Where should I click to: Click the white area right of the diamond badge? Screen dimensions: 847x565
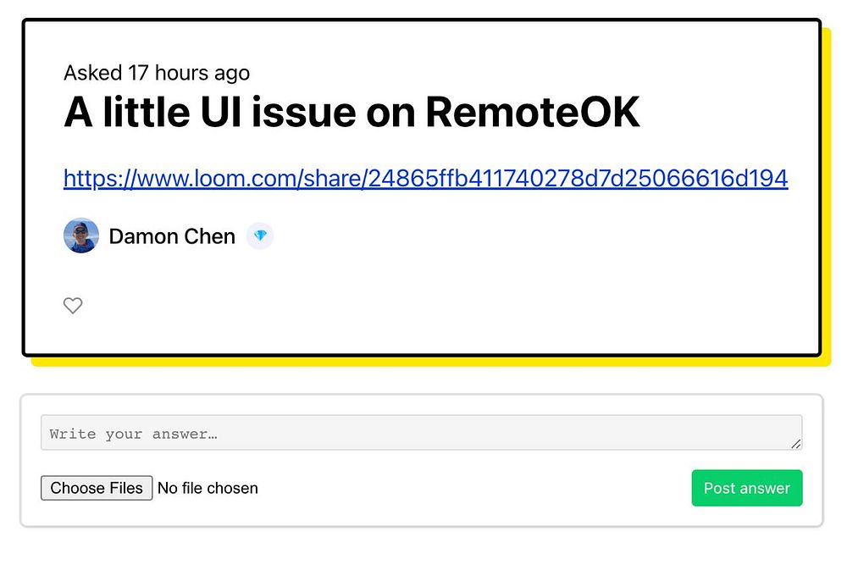pos(508,236)
